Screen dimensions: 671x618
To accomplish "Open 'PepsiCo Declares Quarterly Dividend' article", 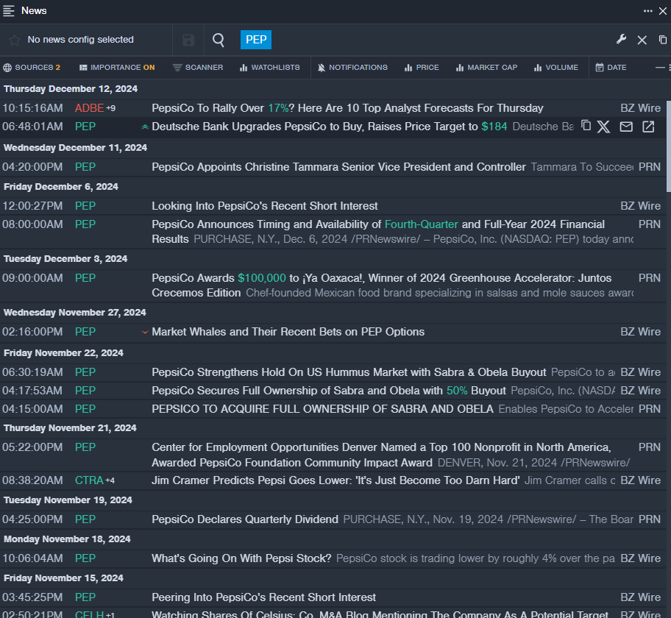I will click(245, 519).
